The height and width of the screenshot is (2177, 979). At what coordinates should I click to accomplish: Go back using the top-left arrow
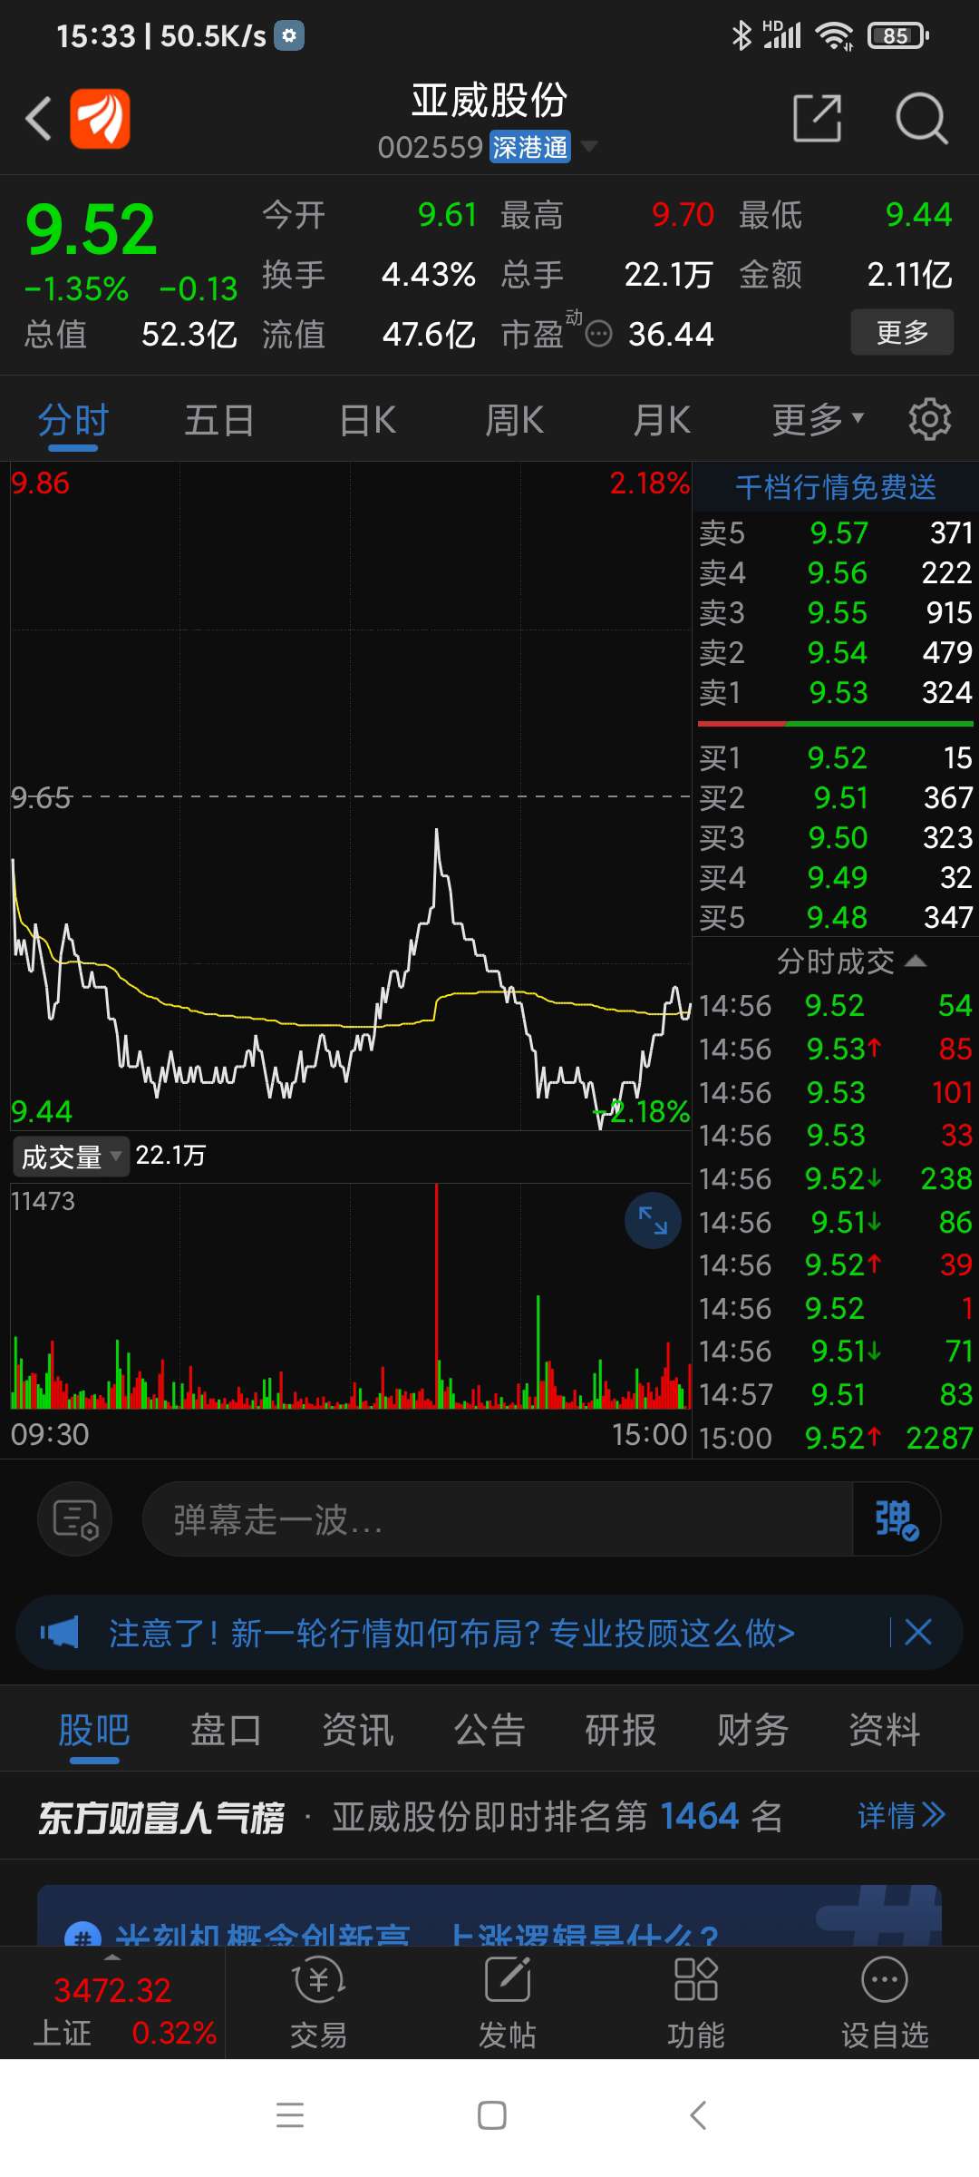pos(38,119)
